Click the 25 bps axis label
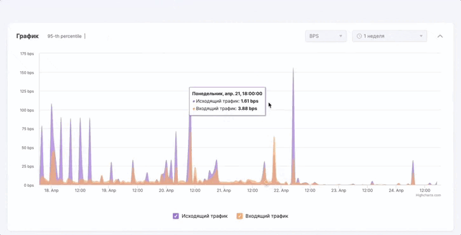Viewport: 461px width, 235px height. (x=28, y=166)
